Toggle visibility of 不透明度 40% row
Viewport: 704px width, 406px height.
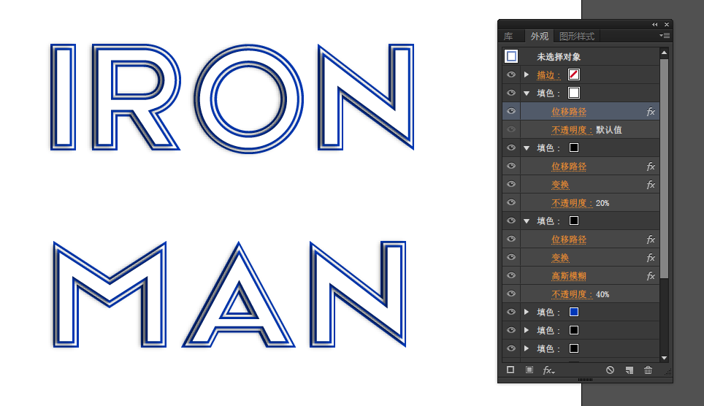(x=511, y=294)
